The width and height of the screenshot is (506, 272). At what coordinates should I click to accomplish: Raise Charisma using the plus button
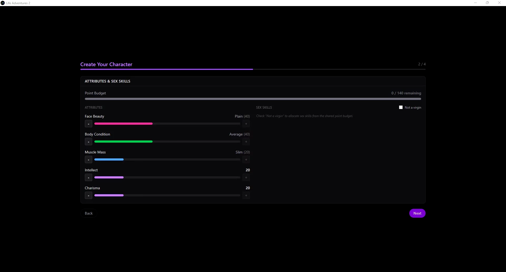pos(246,195)
